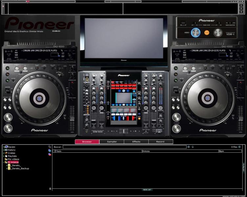247x197 pixels.
Task: Click left deck pitch tempo slider
Action: pyautogui.click(x=72, y=118)
